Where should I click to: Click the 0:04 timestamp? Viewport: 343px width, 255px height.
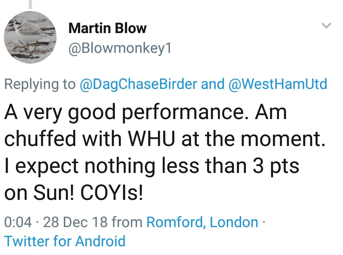click(x=18, y=222)
